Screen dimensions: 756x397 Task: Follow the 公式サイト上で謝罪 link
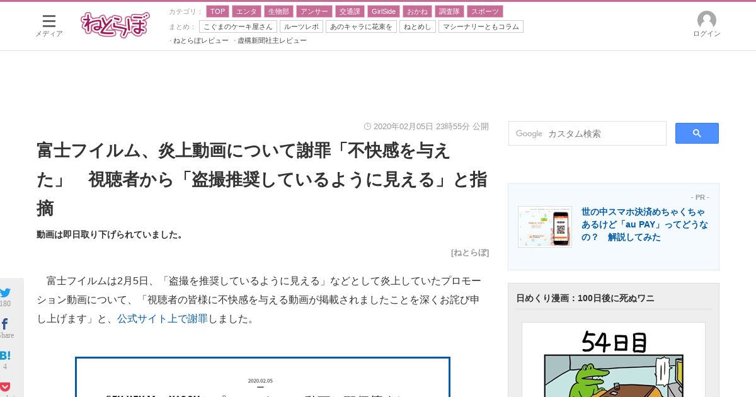163,319
